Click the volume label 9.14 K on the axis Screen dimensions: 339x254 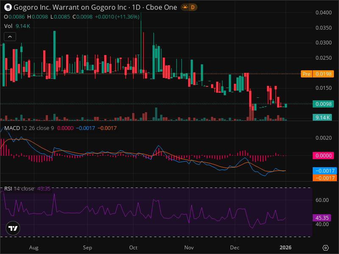pos(322,118)
